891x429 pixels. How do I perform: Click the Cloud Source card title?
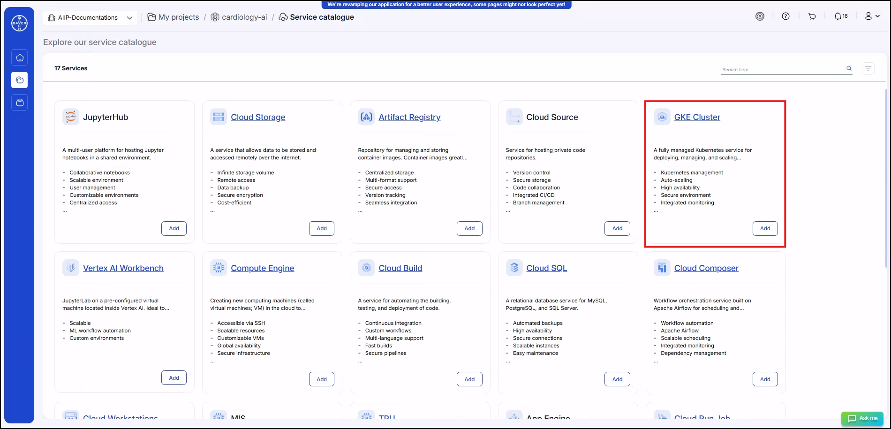click(552, 117)
